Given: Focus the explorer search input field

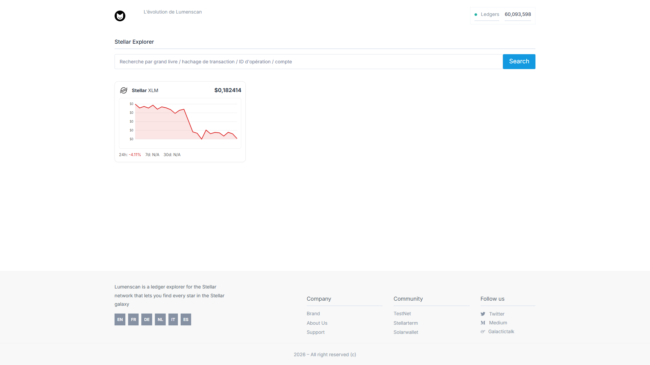Looking at the screenshot, I should point(309,62).
